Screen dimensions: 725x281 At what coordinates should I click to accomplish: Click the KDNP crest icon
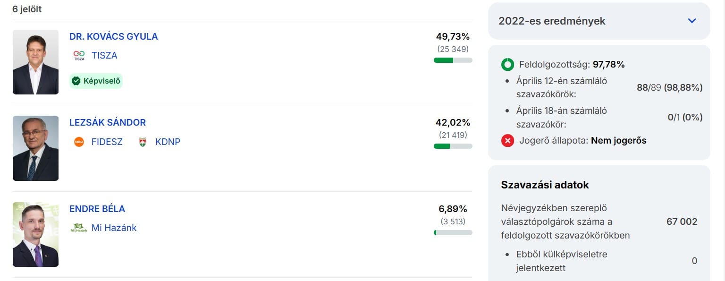click(143, 142)
